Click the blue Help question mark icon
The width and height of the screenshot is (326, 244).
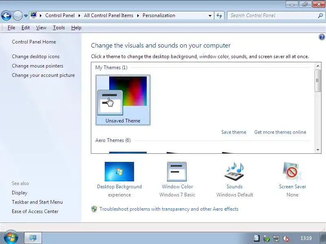point(322,37)
